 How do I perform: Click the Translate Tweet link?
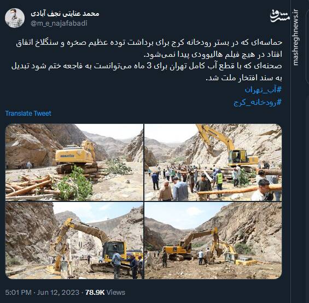pos(28,114)
